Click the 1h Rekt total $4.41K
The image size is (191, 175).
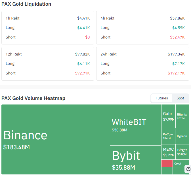coord(83,18)
